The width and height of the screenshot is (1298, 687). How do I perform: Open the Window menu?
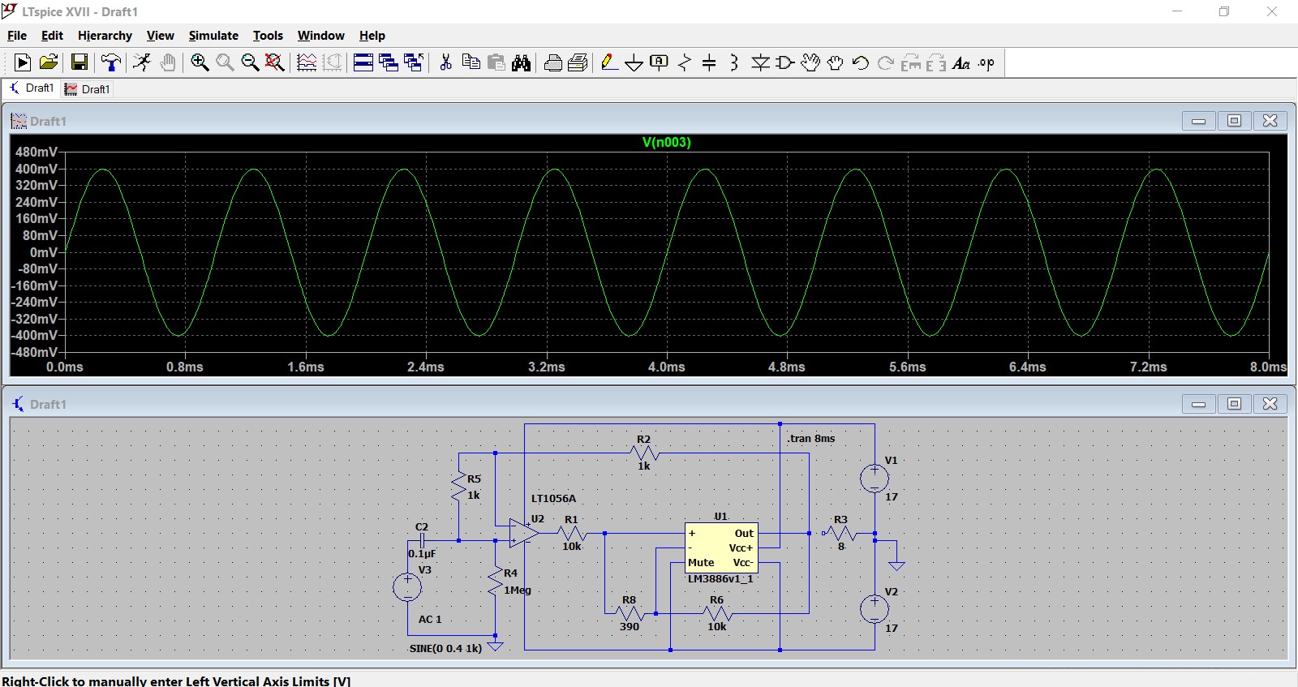coord(320,36)
